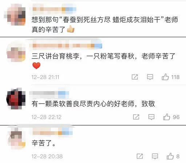
Task: Open username above the 春蚕到死丝方尽 comment
Action: (x=54, y=9)
